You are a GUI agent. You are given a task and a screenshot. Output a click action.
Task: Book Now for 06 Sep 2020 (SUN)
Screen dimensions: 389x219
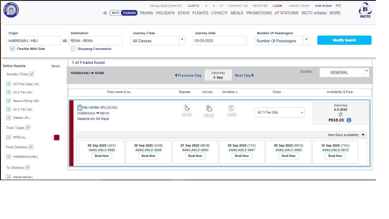[x=148, y=156]
